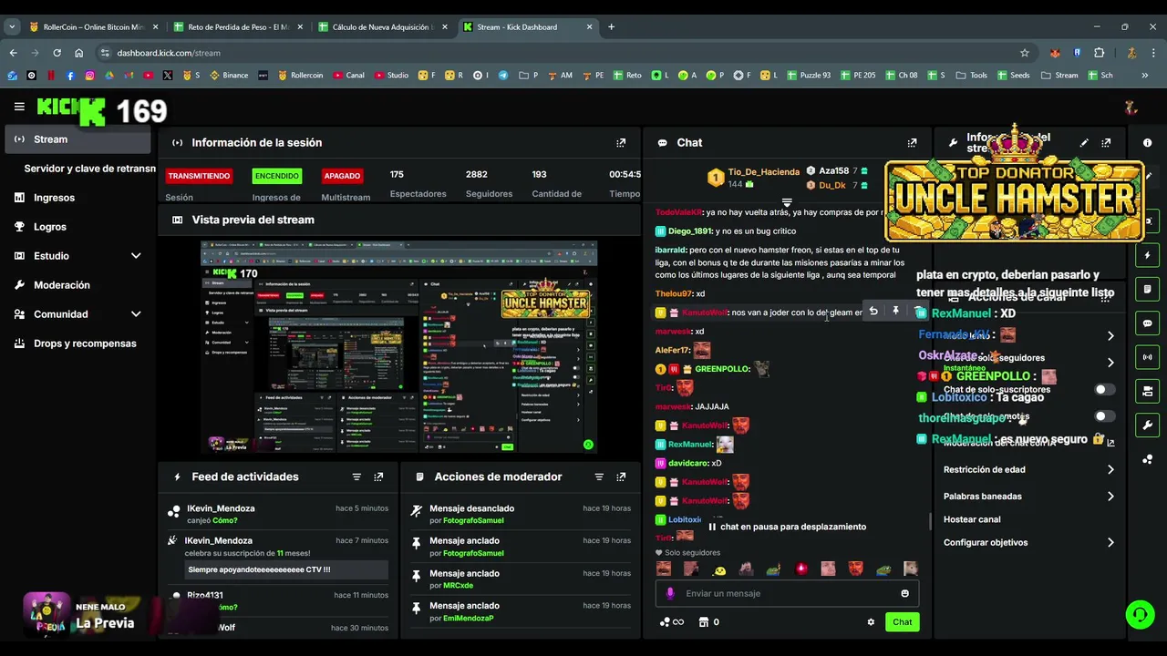This screenshot has width=1167, height=656.
Task: Click the store icon below chat input
Action: [703, 622]
